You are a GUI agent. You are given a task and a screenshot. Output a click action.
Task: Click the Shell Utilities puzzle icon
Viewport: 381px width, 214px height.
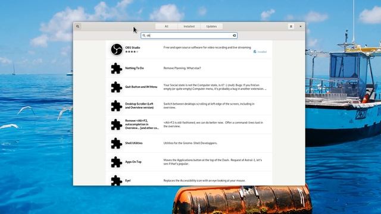(117, 143)
